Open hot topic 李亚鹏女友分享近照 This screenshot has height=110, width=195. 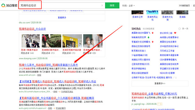(169, 69)
